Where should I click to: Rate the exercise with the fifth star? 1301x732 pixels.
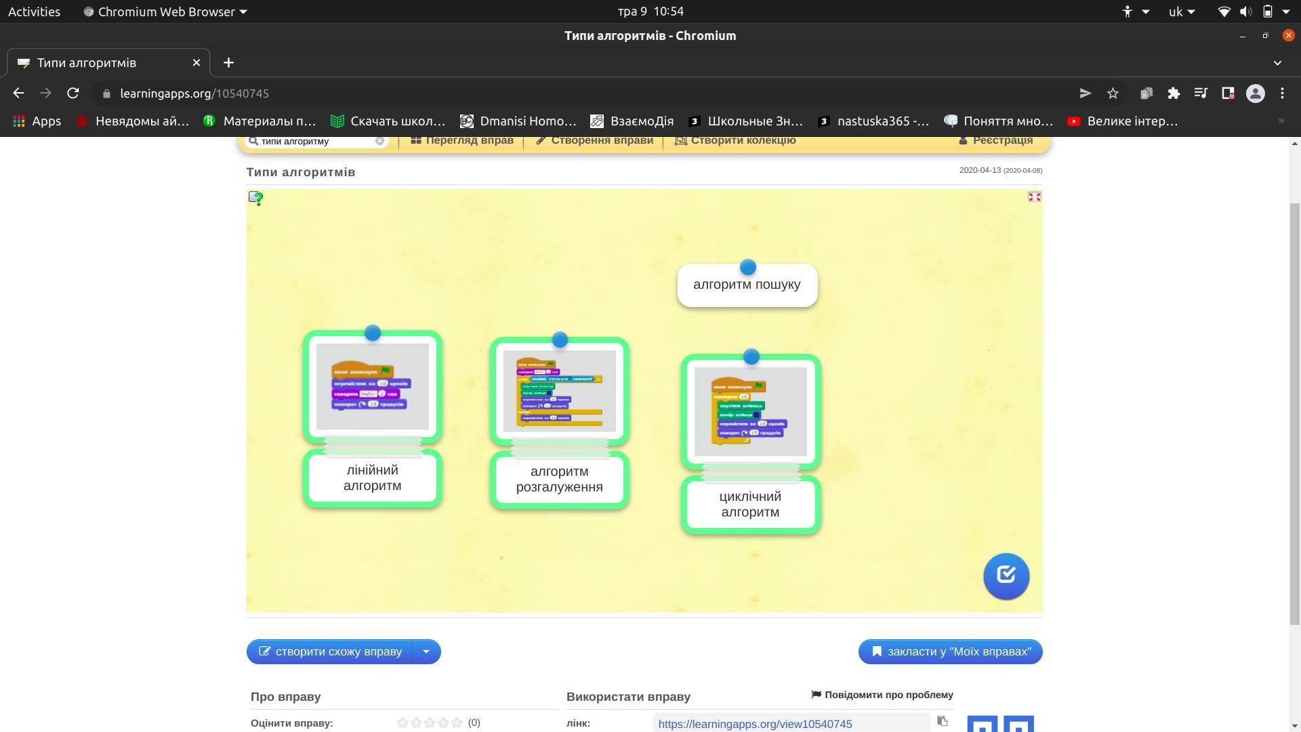point(457,723)
